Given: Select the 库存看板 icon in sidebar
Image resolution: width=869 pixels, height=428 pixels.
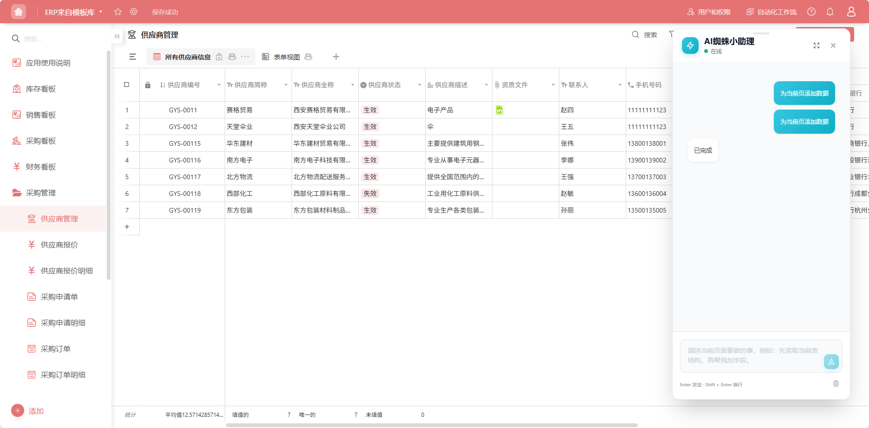Looking at the screenshot, I should (x=16, y=89).
